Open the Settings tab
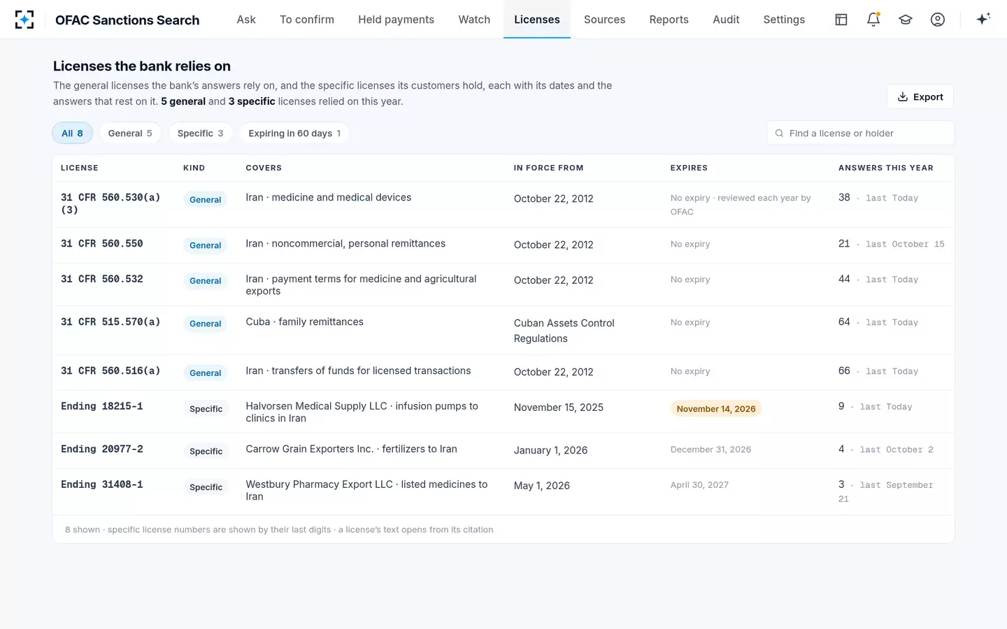Screen dimensions: 1007x629 coord(784,20)
